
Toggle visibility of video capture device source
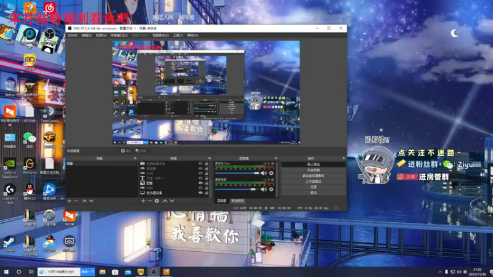pyautogui.click(x=201, y=164)
